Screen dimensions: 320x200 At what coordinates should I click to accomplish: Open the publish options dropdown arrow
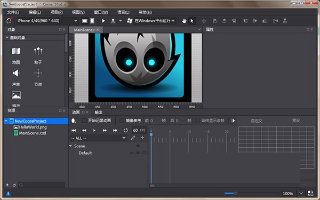pos(121,21)
